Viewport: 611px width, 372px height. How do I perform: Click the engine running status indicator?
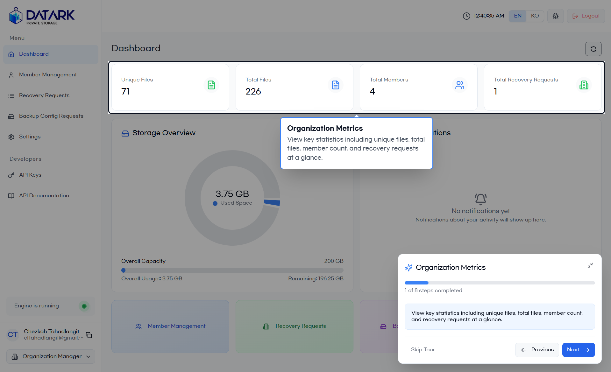84,306
